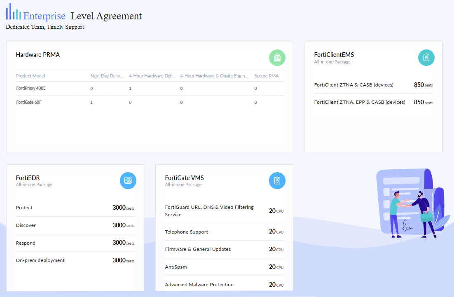The image size is (454, 297).
Task: Expand the truncated "Next Day Deliv..." column header
Action: coord(106,76)
